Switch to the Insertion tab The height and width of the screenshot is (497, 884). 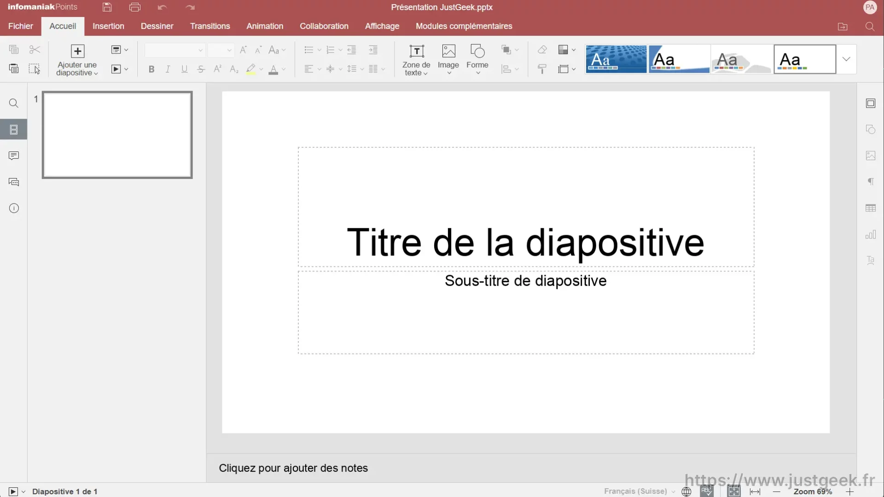pyautogui.click(x=108, y=26)
